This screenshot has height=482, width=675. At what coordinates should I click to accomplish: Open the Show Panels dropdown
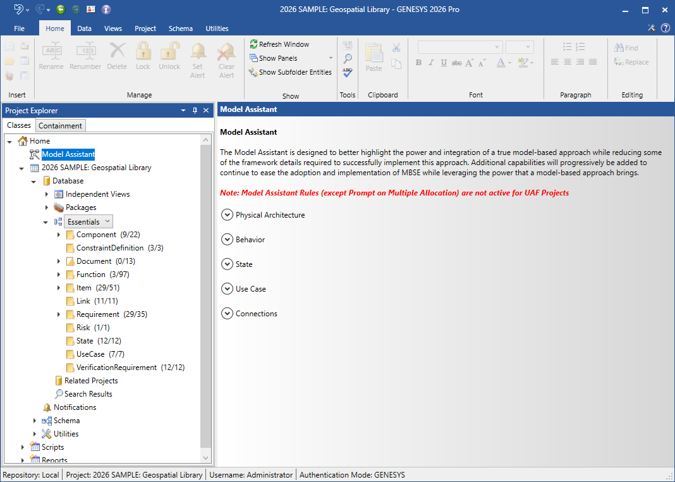331,58
